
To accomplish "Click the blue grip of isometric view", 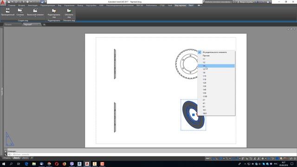I will point(193,115).
